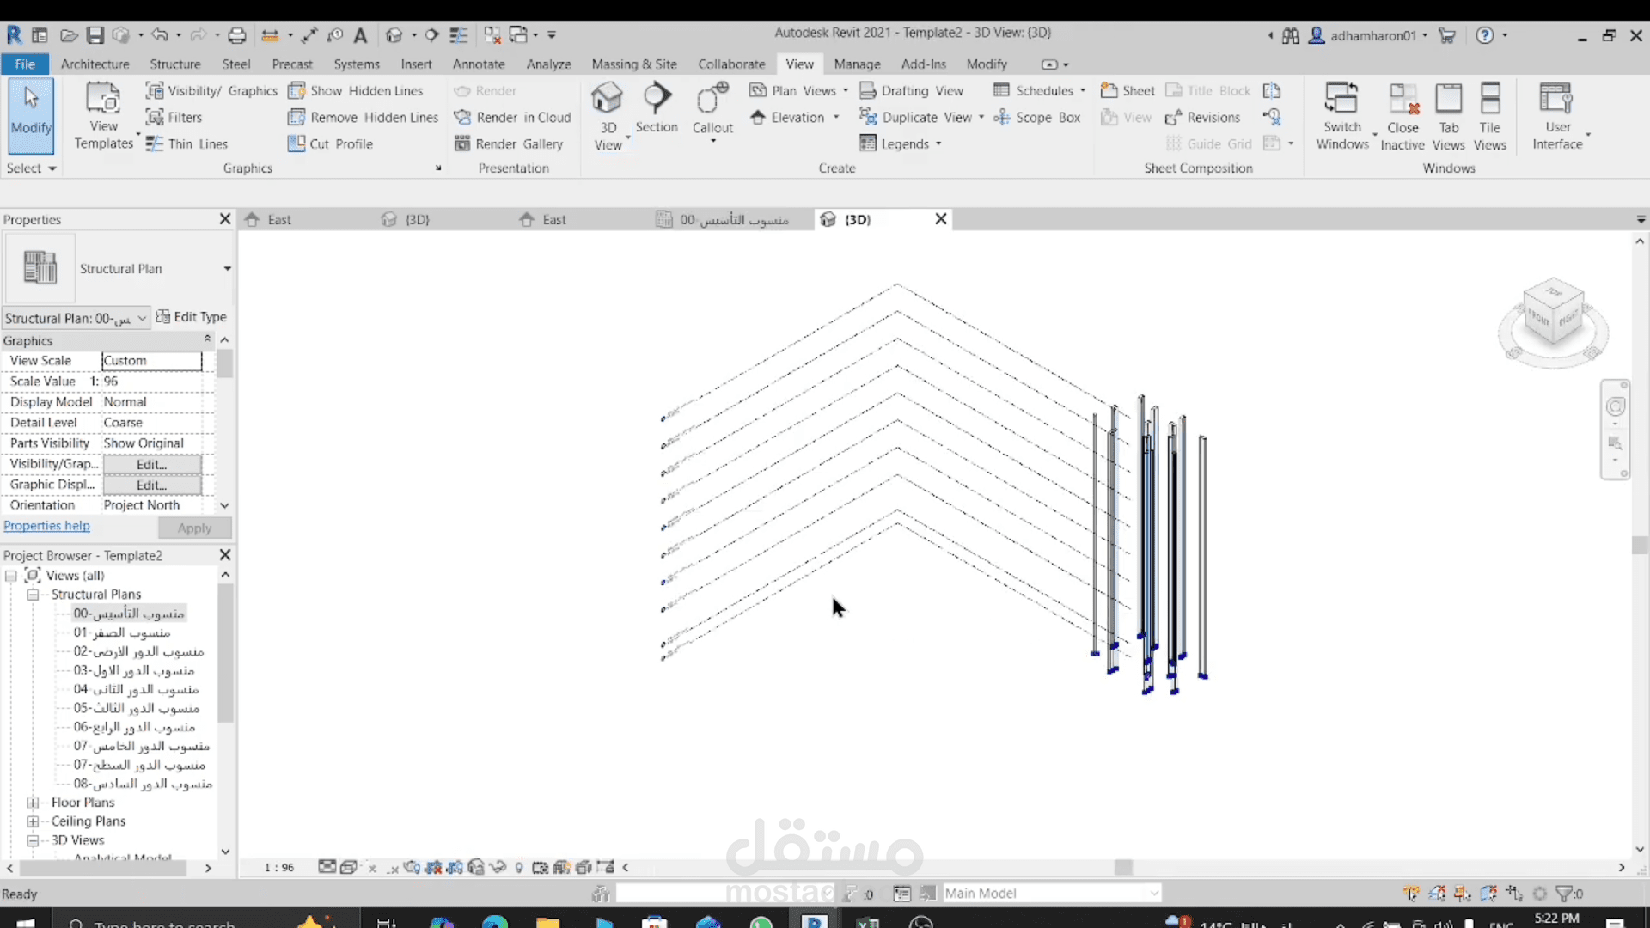The width and height of the screenshot is (1650, 928).
Task: Select the Section tool
Action: click(657, 112)
